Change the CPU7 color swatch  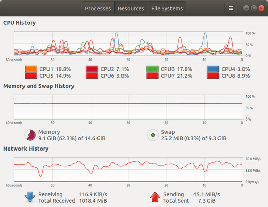pos(152,76)
